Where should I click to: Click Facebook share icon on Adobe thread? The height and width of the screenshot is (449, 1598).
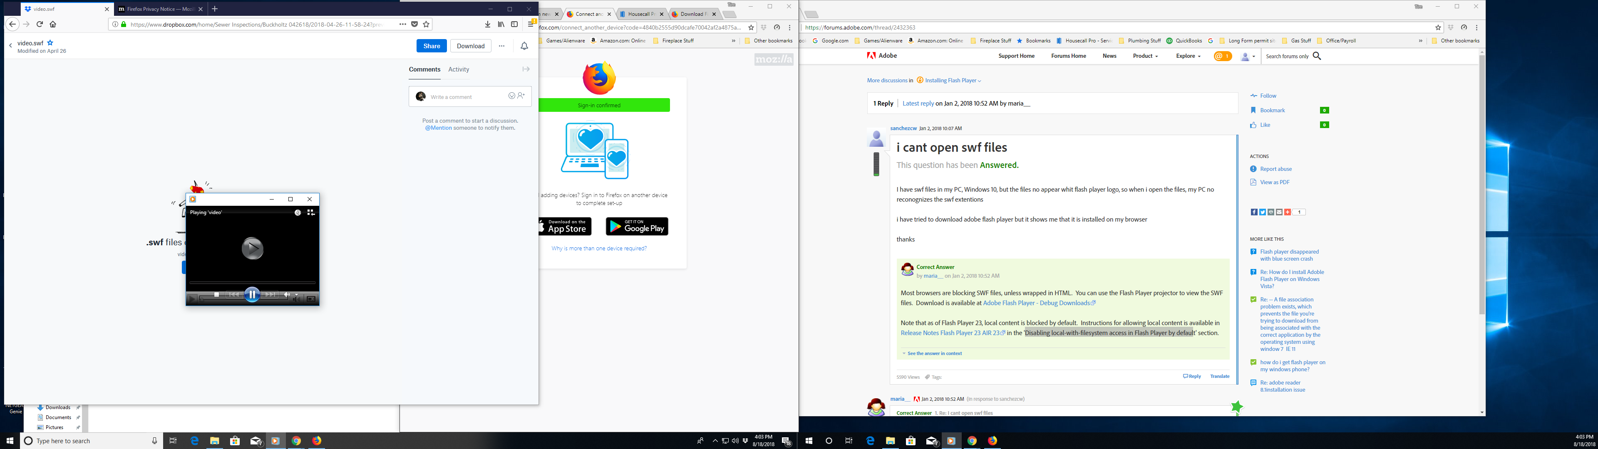pyautogui.click(x=1254, y=212)
